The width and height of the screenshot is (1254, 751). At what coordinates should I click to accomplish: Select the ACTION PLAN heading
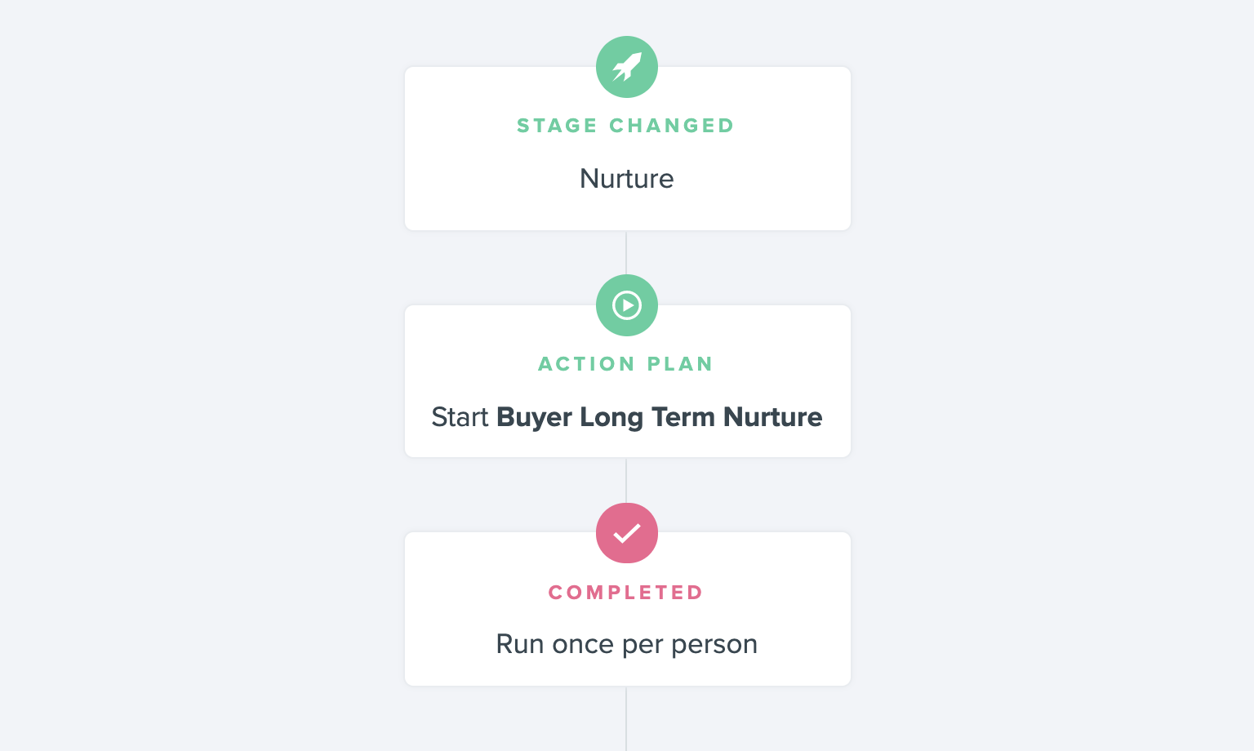tap(626, 364)
